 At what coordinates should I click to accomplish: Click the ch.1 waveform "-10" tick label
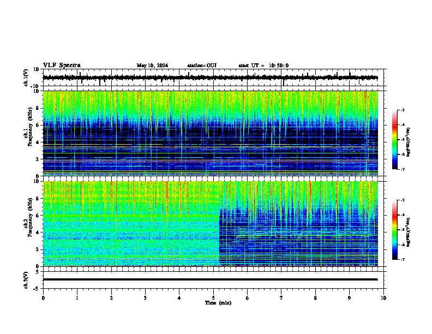point(35,86)
